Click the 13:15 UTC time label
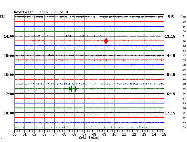 point(170,36)
